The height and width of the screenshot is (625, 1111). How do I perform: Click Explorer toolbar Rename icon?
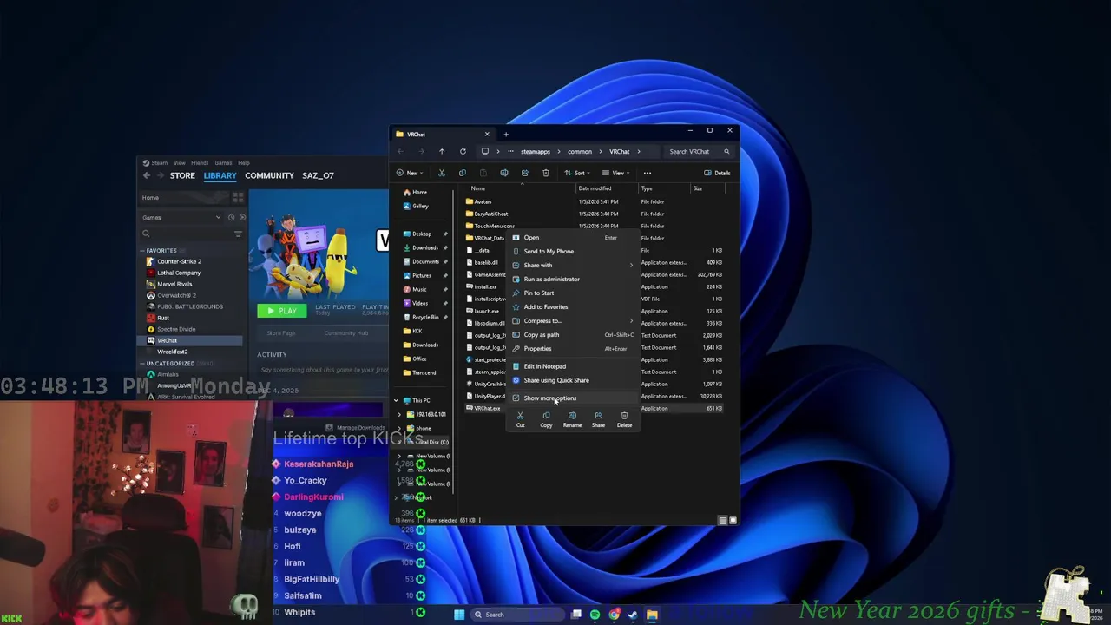point(503,173)
